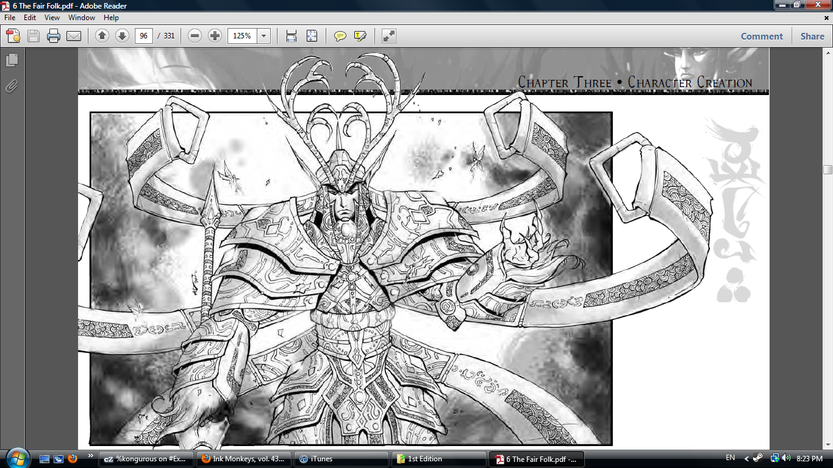Open the Comment pane
The height and width of the screenshot is (468, 833).
tap(762, 36)
